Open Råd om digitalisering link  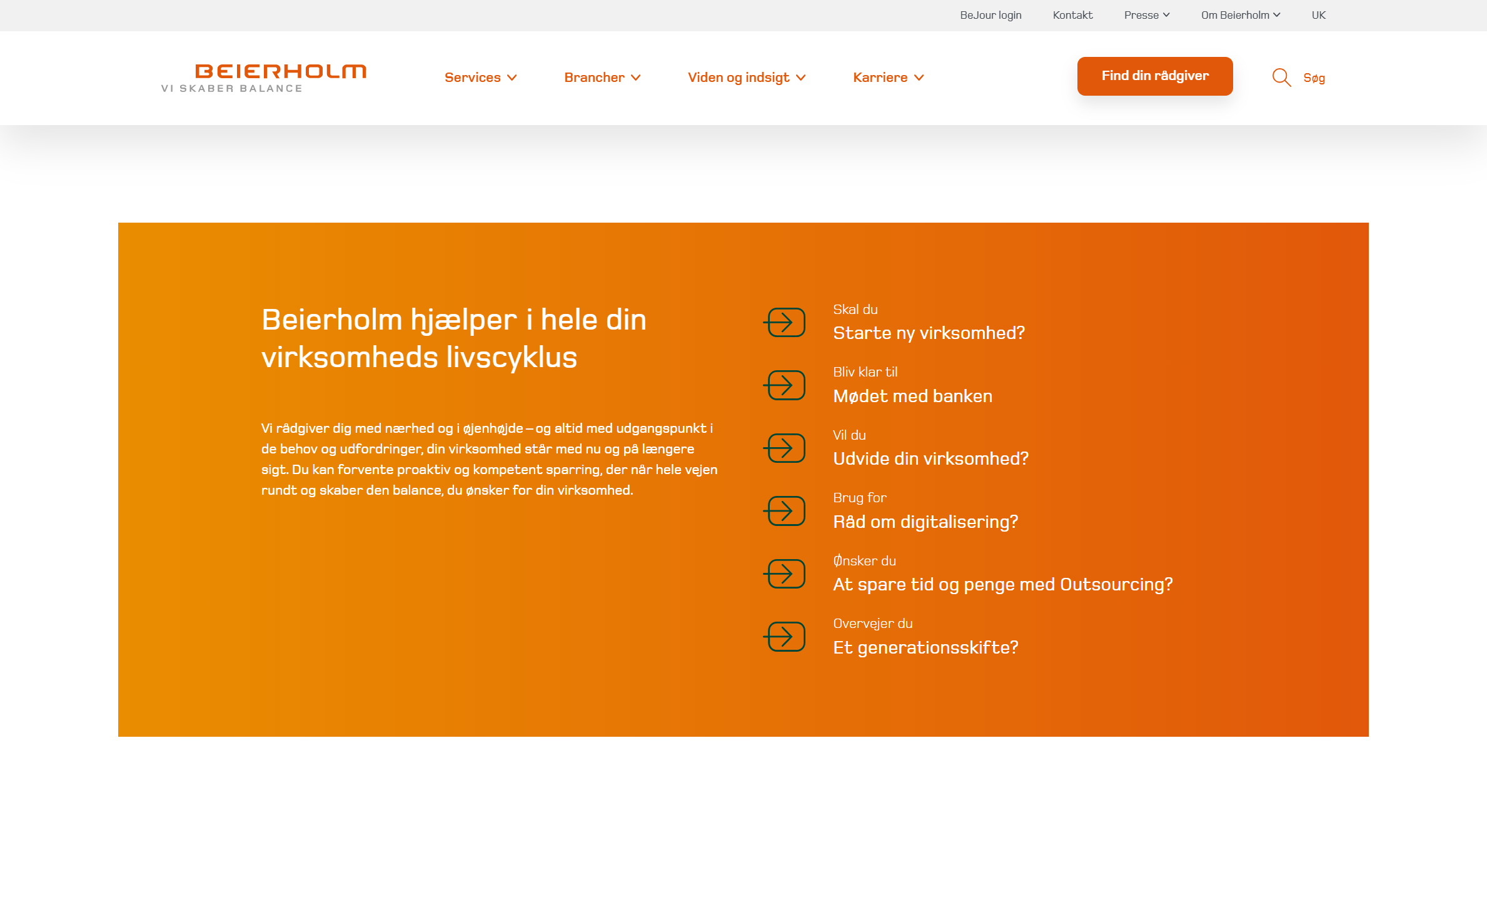[925, 522]
